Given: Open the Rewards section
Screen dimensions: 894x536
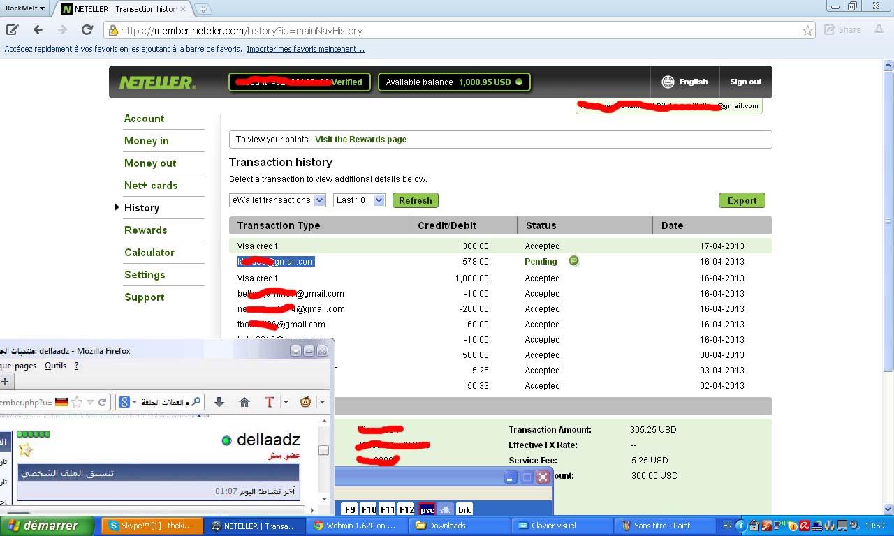Looking at the screenshot, I should [x=145, y=230].
